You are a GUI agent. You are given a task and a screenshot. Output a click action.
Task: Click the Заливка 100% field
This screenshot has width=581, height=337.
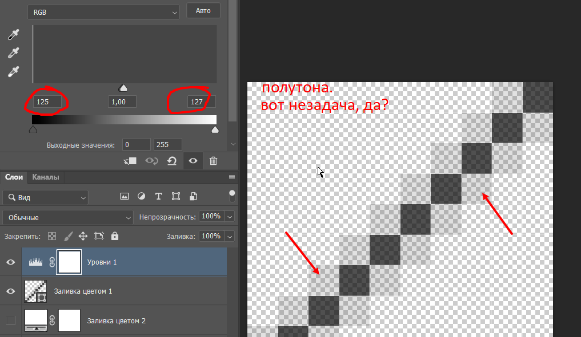pyautogui.click(x=211, y=236)
